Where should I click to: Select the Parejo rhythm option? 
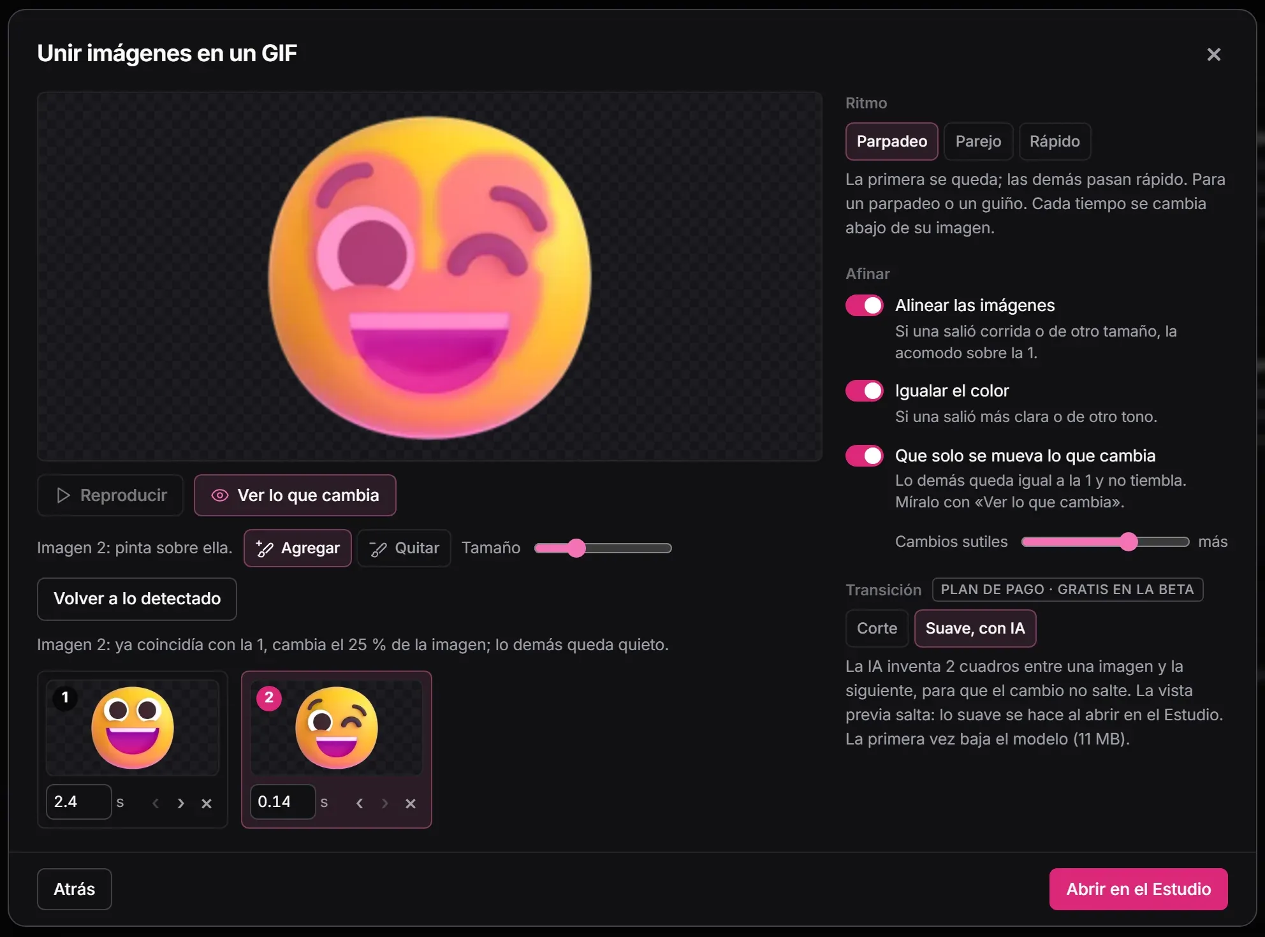[x=978, y=142]
